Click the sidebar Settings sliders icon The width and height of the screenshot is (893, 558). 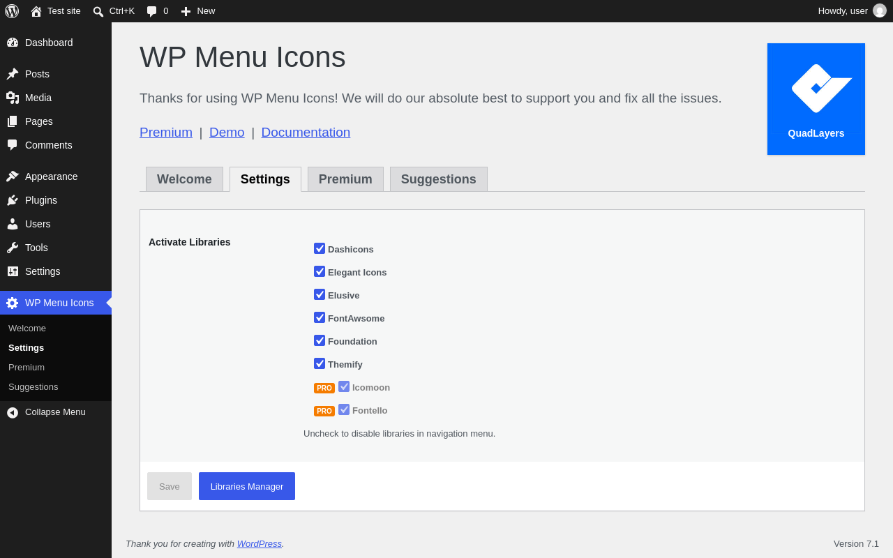point(13,271)
